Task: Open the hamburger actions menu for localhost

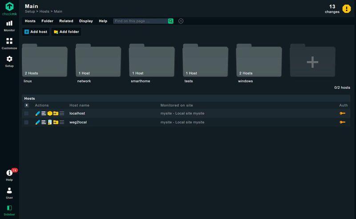Action: coord(62,113)
